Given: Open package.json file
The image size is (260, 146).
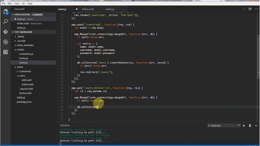Looking at the screenshot, I should coord(24,102).
